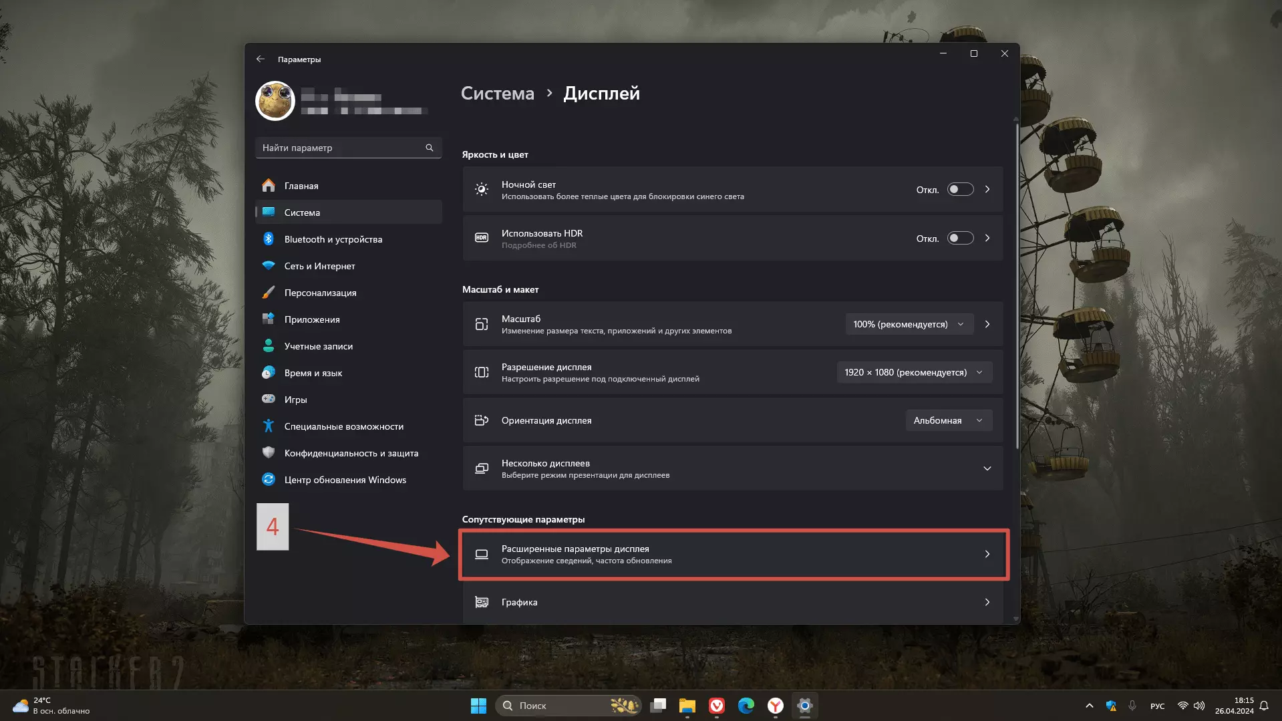Viewport: 1282px width, 721px height.
Task: Launch File Explorer from the taskbar
Action: coord(687,706)
